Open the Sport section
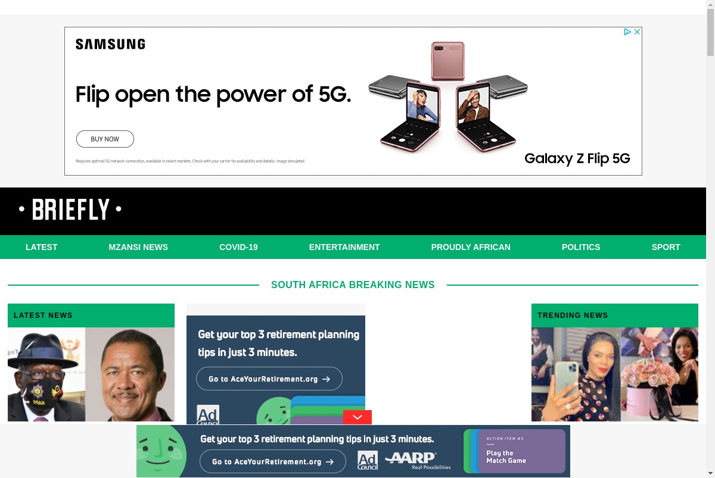The image size is (715, 478). 666,247
